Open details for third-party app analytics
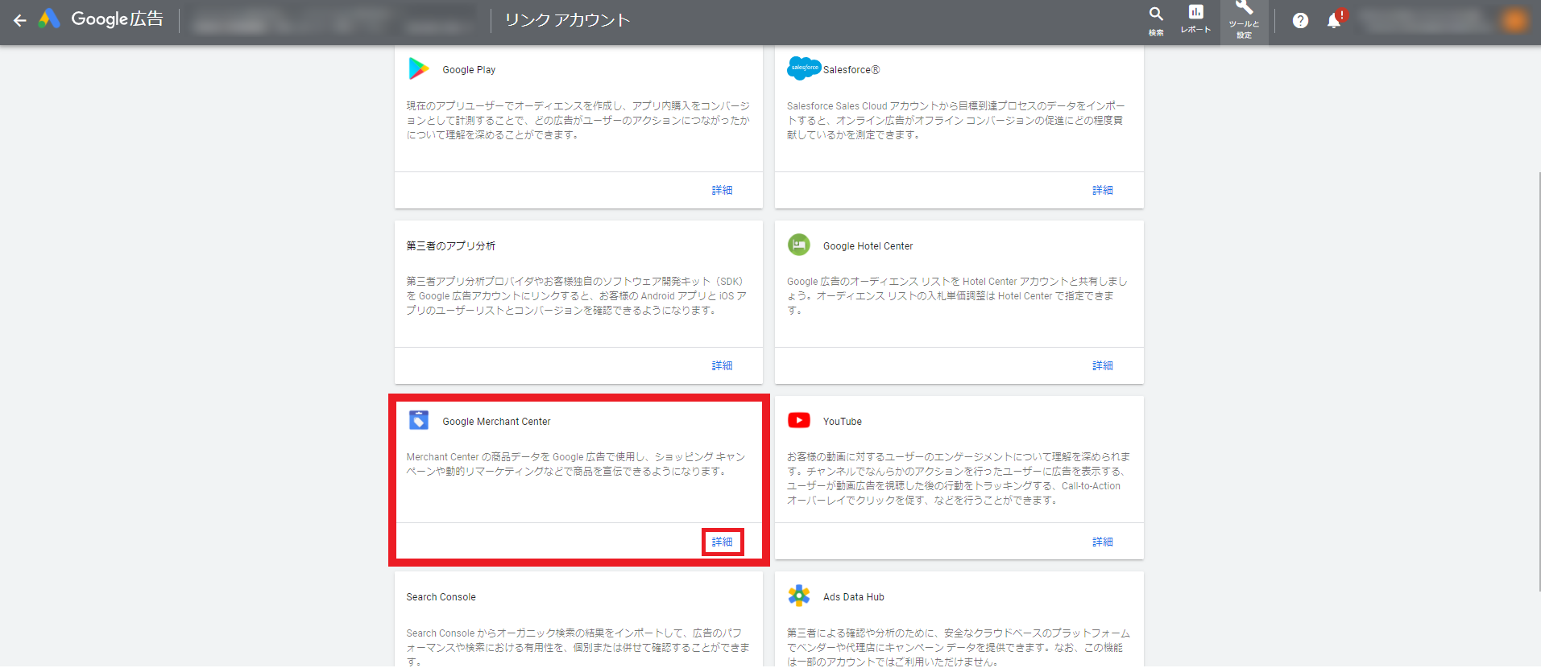Image resolution: width=1541 pixels, height=668 pixels. (722, 365)
